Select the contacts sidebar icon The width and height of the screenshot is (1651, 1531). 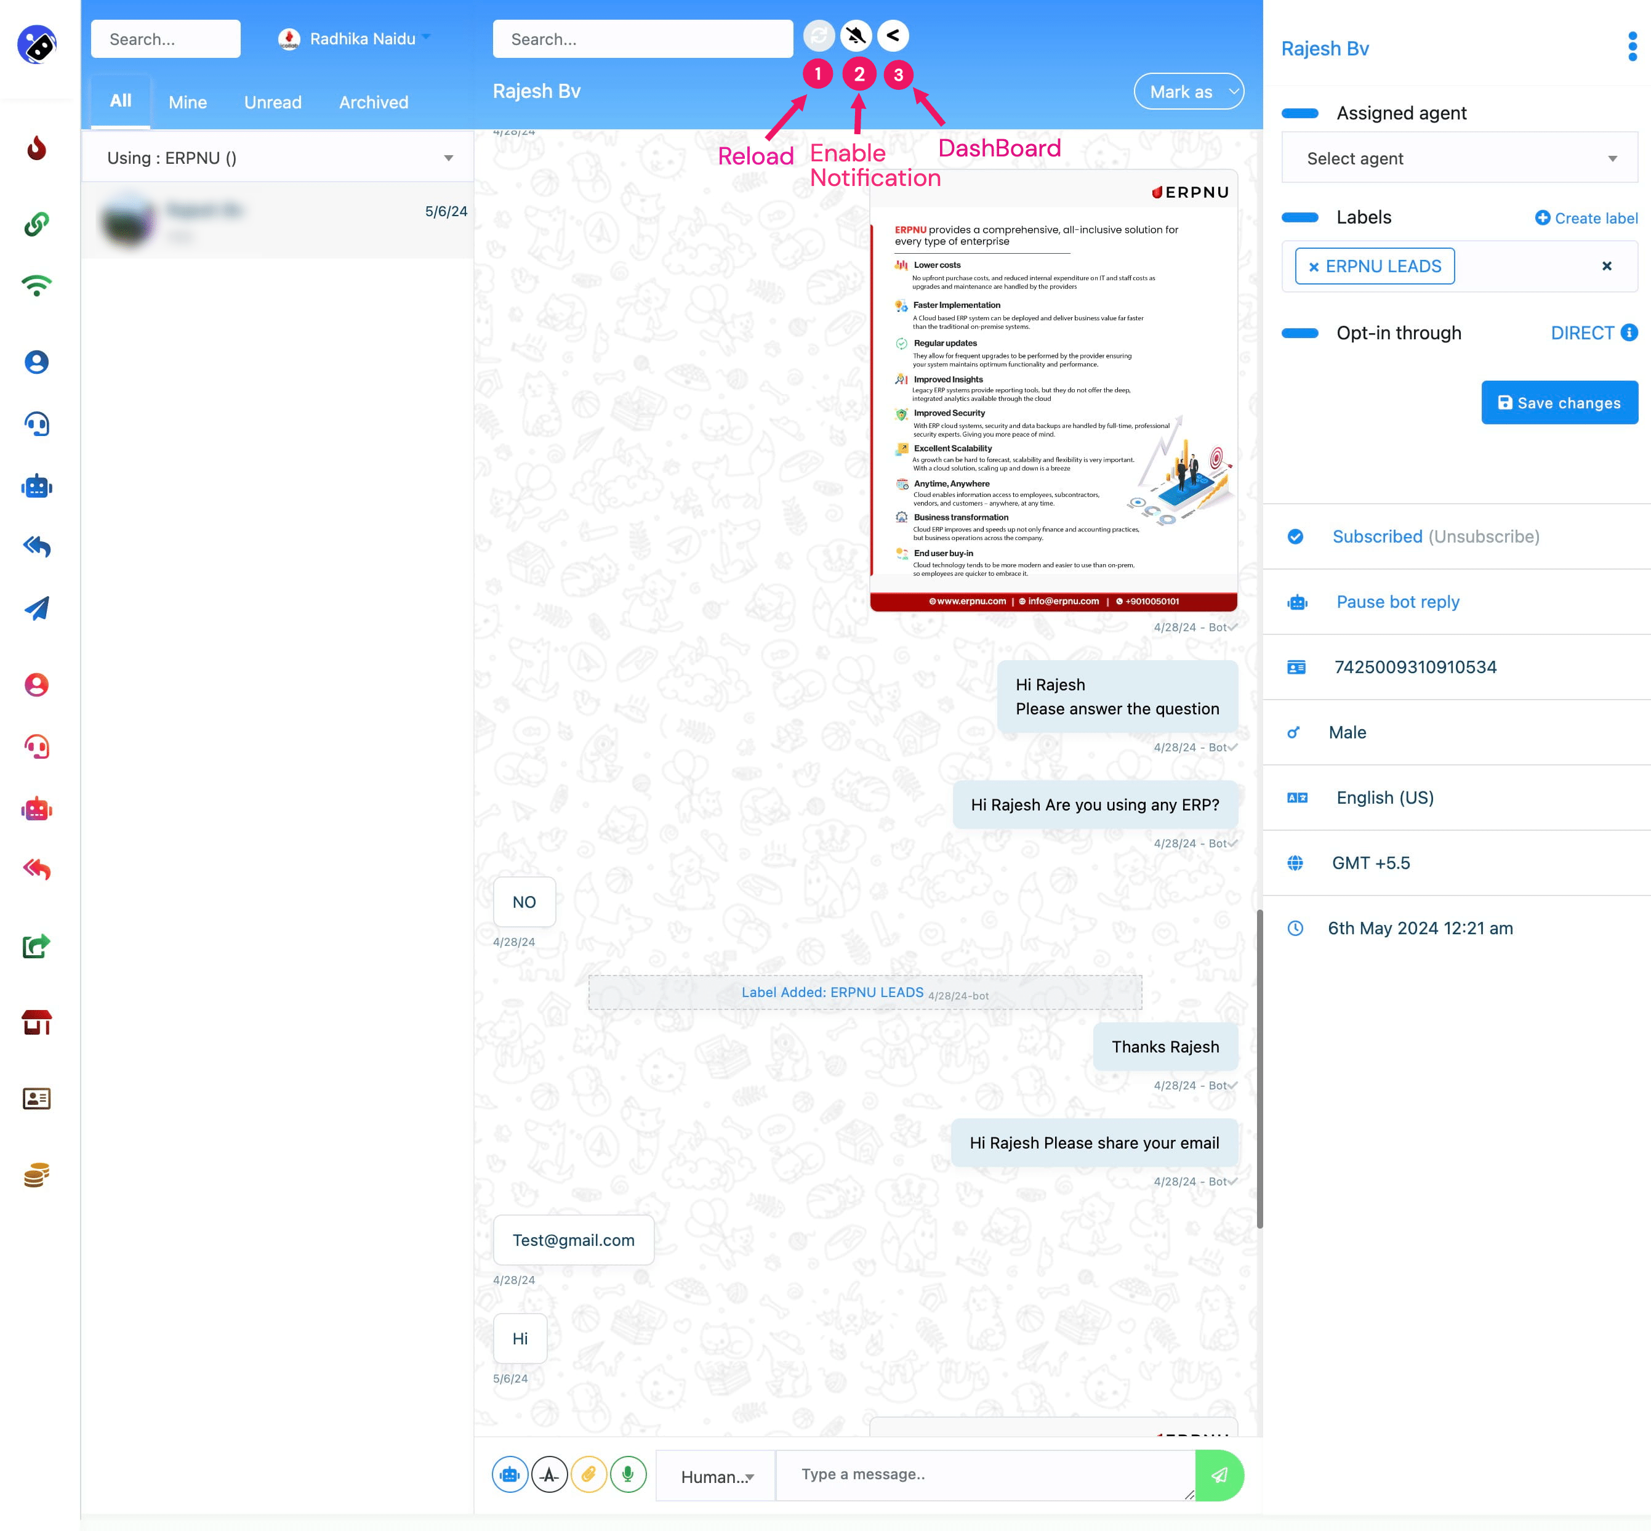38,1098
